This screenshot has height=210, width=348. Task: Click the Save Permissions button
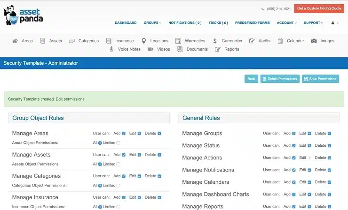(320, 79)
